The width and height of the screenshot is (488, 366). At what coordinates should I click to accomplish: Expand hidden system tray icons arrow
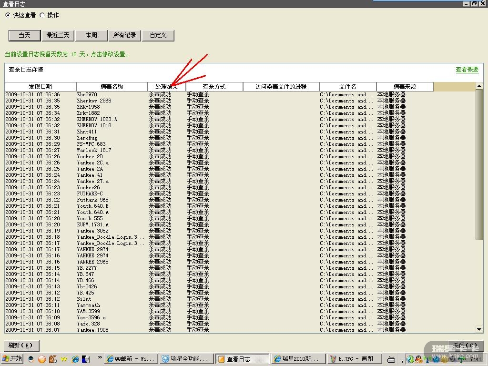(403, 360)
